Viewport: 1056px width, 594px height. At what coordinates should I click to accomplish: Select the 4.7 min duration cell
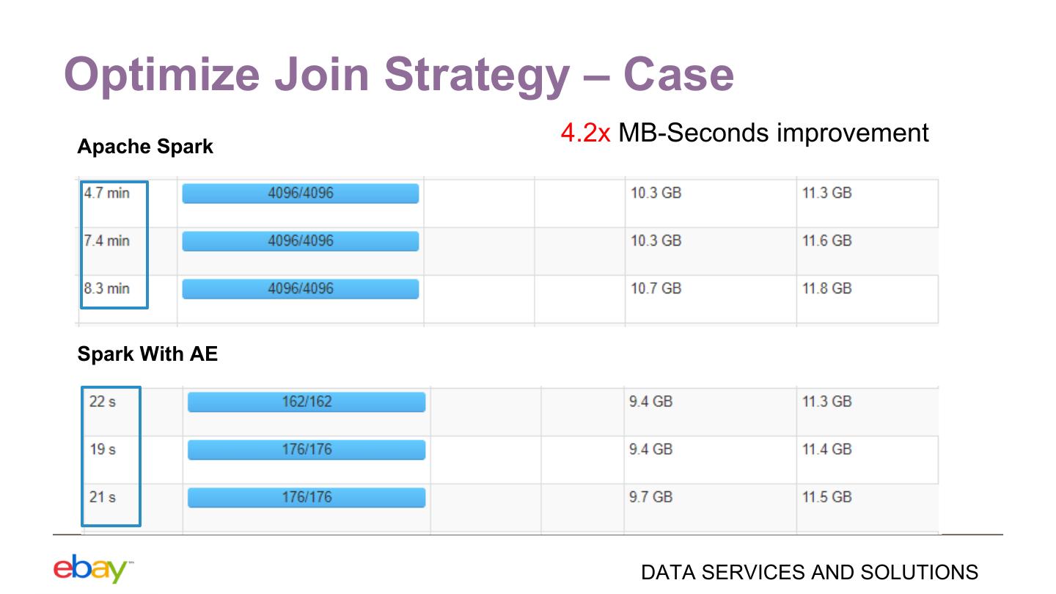[107, 194]
